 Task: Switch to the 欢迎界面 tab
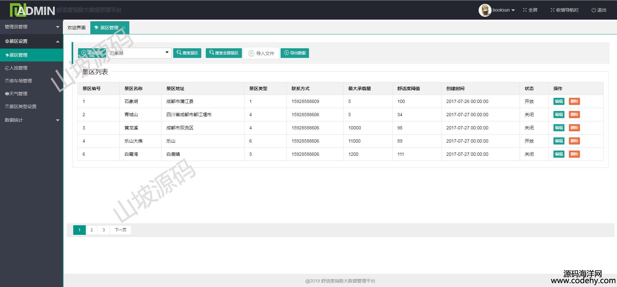[x=76, y=28]
